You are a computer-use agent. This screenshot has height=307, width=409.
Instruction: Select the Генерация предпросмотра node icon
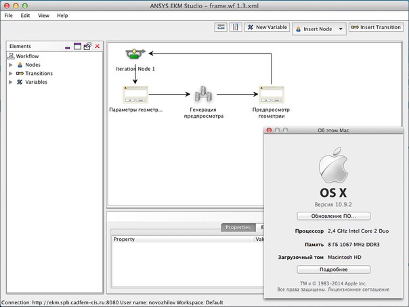(204, 95)
